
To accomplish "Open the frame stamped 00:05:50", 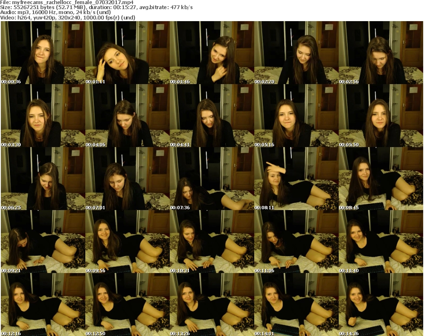I will coord(381,116).
